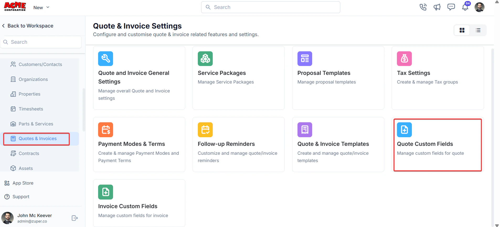Image resolution: width=500 pixels, height=227 pixels.
Task: Click the sidebar vertical scrollbar
Action: [84, 109]
